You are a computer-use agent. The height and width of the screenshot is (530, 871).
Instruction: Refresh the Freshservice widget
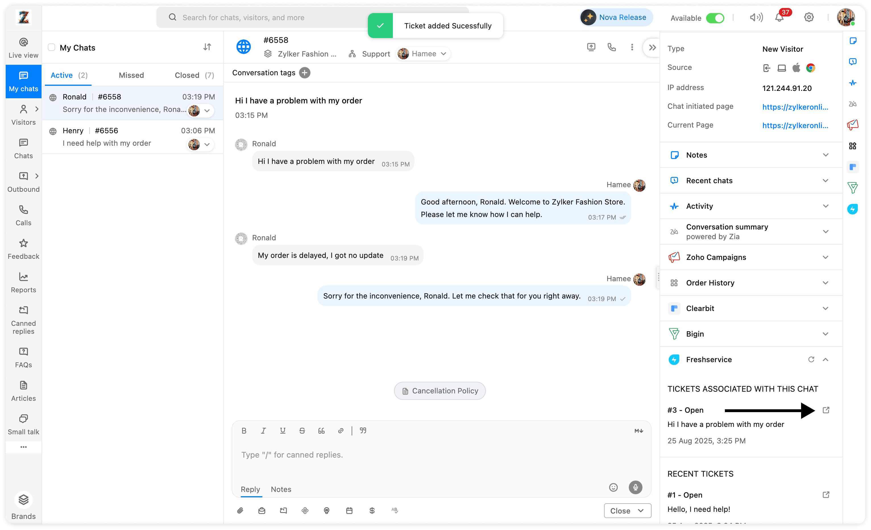pos(811,360)
